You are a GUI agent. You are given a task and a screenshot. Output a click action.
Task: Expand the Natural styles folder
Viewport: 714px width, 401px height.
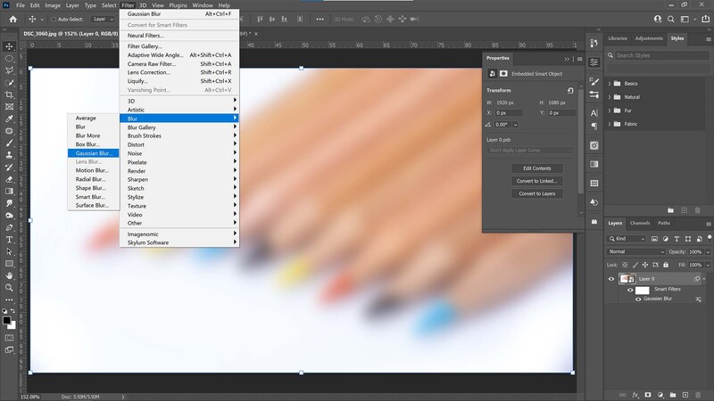click(610, 97)
